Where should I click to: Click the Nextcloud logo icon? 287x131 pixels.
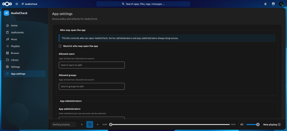pos(7,4)
